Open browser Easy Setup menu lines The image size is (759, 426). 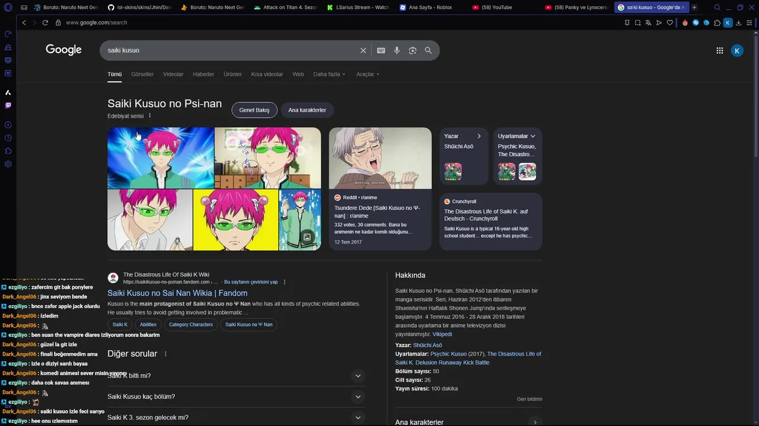tap(750, 22)
